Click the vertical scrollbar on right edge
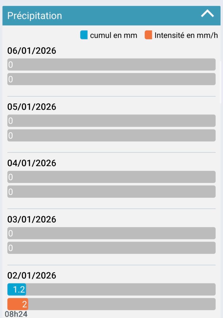The width and height of the screenshot is (223, 318). pos(221,82)
